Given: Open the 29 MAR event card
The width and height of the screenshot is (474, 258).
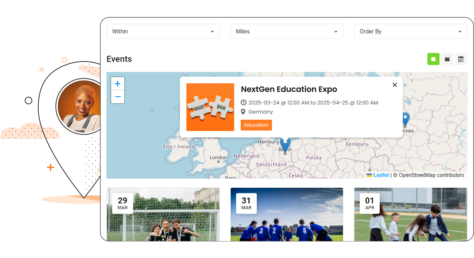Looking at the screenshot, I should [x=163, y=214].
